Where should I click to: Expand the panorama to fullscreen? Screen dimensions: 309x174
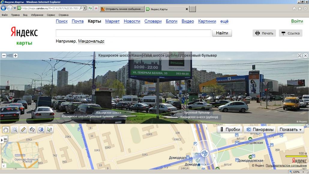(299, 56)
